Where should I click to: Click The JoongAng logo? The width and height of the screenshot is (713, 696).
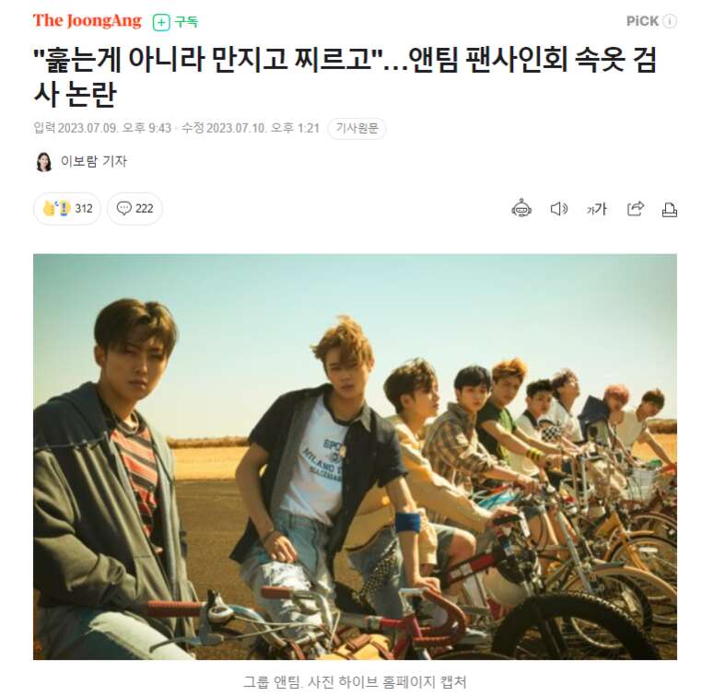coord(87,21)
